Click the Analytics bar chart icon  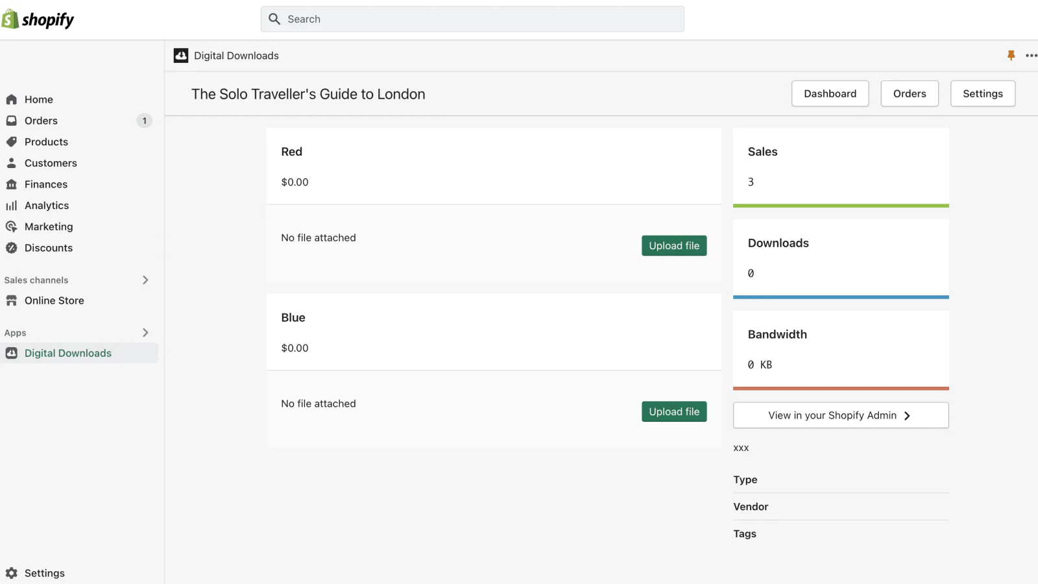tap(12, 206)
